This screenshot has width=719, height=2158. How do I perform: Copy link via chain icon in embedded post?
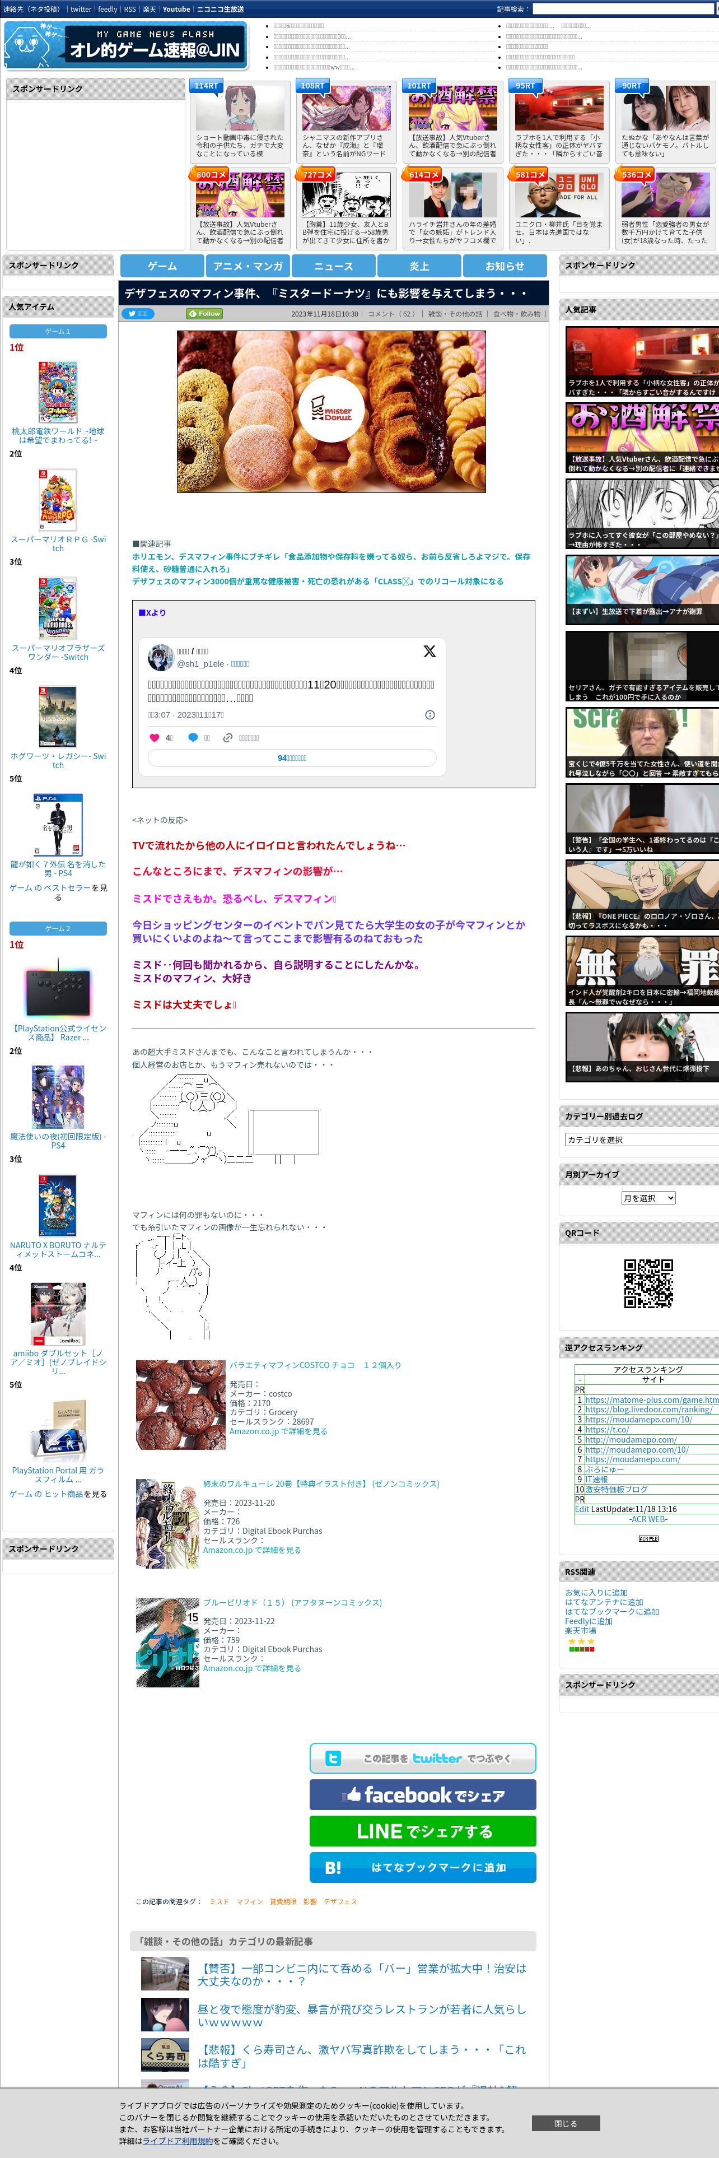[228, 738]
